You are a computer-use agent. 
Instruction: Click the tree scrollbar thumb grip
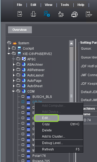(71, 96)
